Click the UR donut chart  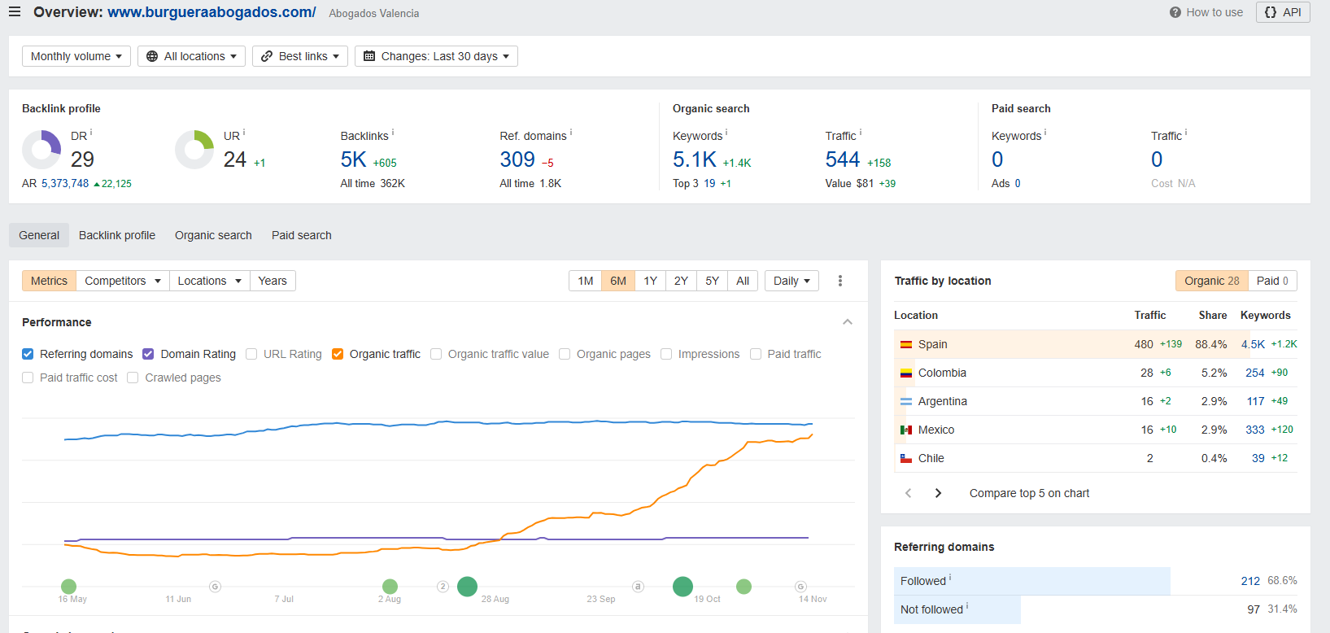point(194,150)
